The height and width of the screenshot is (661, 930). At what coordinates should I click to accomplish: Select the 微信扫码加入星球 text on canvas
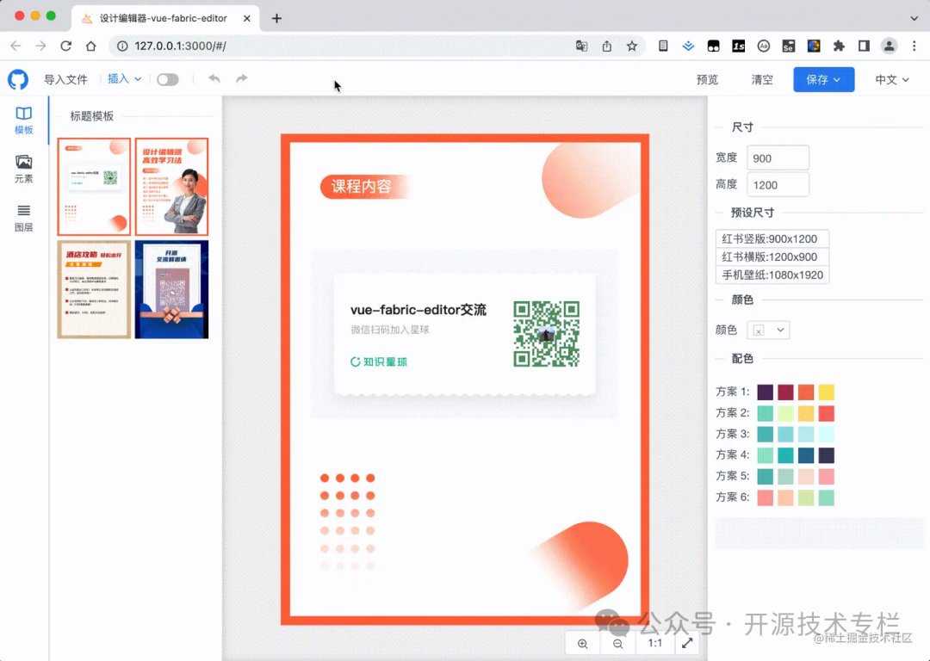point(390,330)
